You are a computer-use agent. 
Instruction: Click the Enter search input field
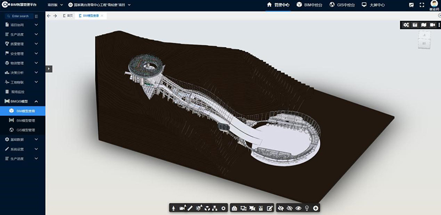pos(20,16)
